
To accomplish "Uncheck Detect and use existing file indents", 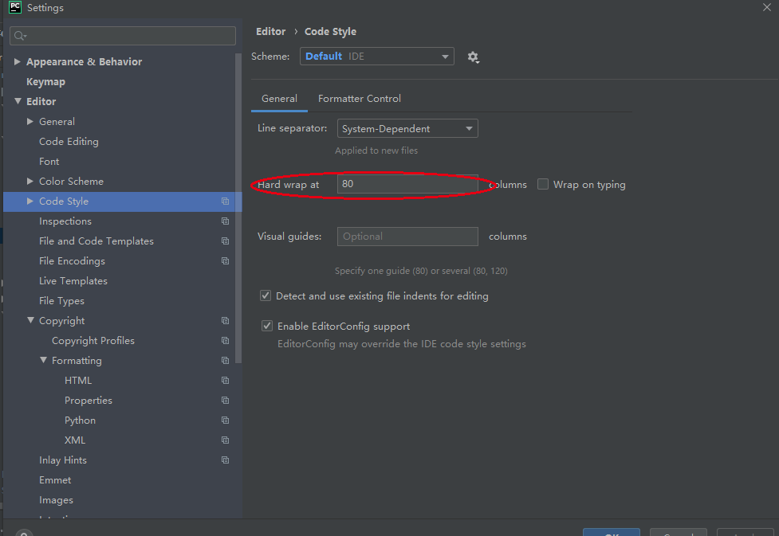I will pyautogui.click(x=266, y=295).
